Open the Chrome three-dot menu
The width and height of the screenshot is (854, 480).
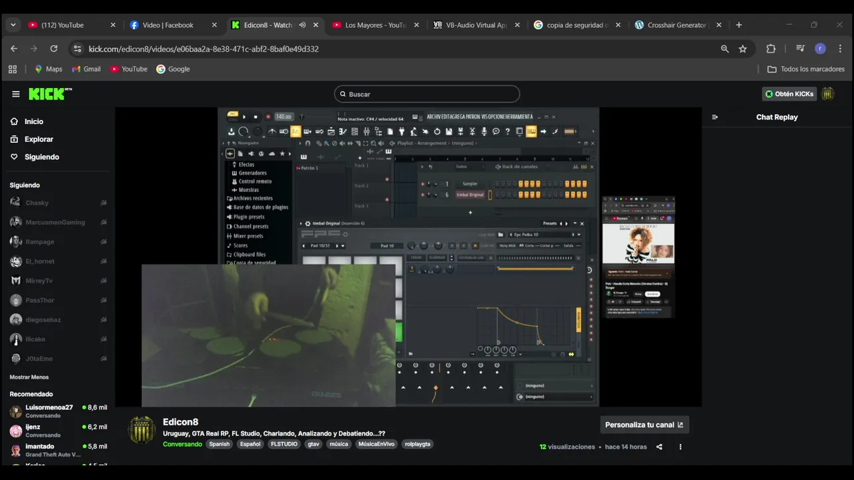point(840,49)
